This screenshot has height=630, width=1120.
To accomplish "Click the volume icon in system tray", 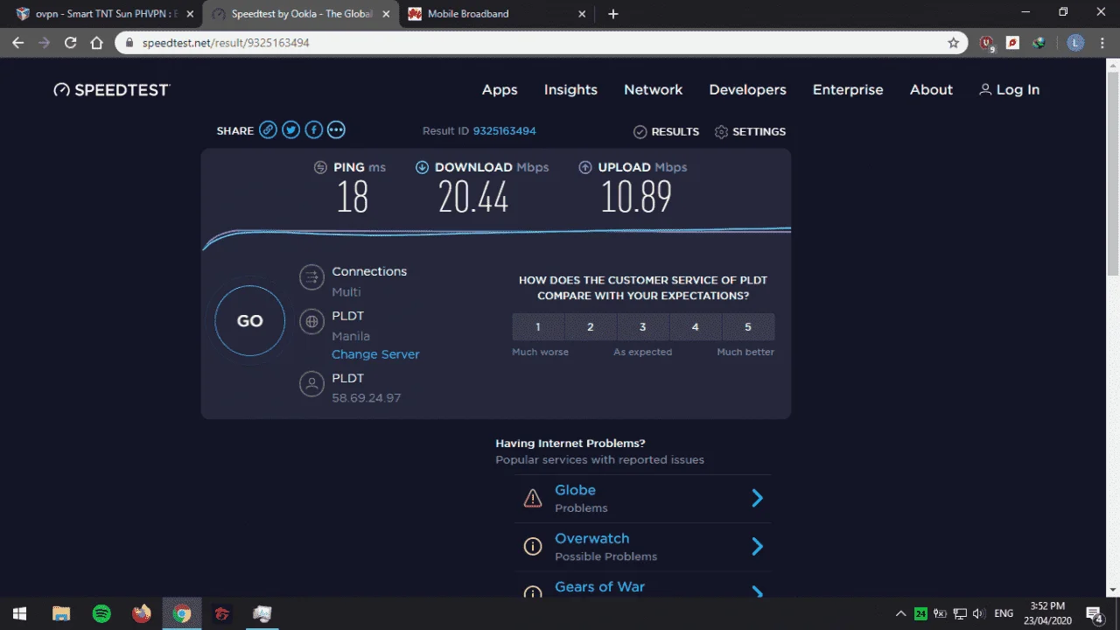I will tap(978, 613).
